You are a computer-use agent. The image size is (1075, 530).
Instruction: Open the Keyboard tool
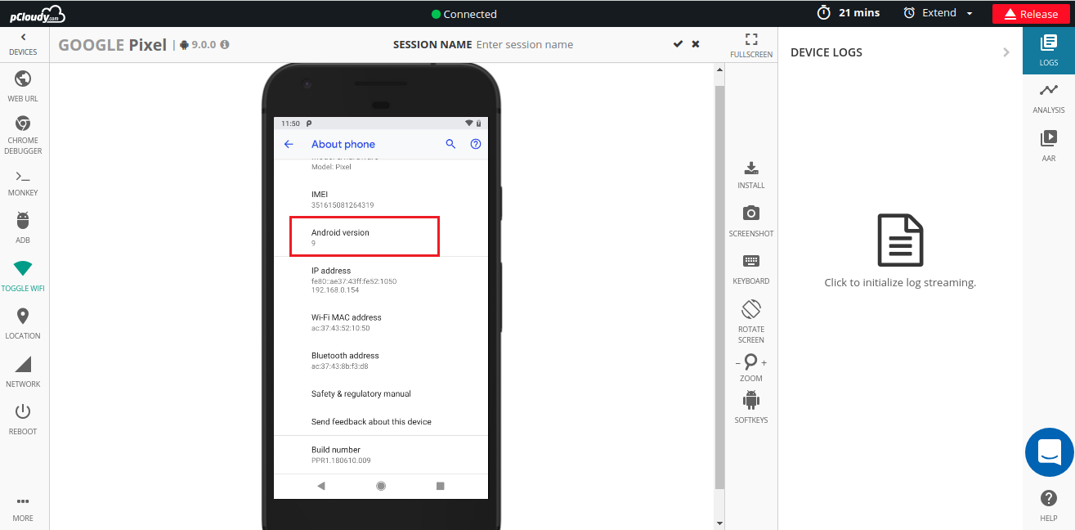point(751,269)
